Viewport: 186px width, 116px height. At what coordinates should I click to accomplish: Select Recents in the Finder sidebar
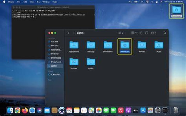click(x=55, y=46)
